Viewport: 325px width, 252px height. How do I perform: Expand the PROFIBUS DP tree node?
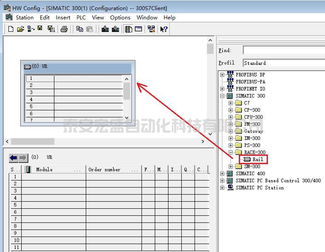222,75
